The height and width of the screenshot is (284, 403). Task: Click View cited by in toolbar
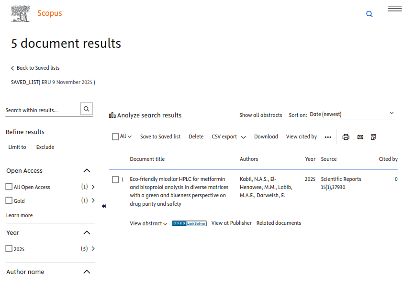301,137
